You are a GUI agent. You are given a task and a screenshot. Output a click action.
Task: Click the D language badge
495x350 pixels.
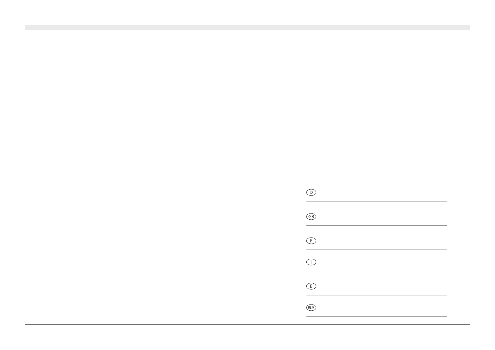311,193
